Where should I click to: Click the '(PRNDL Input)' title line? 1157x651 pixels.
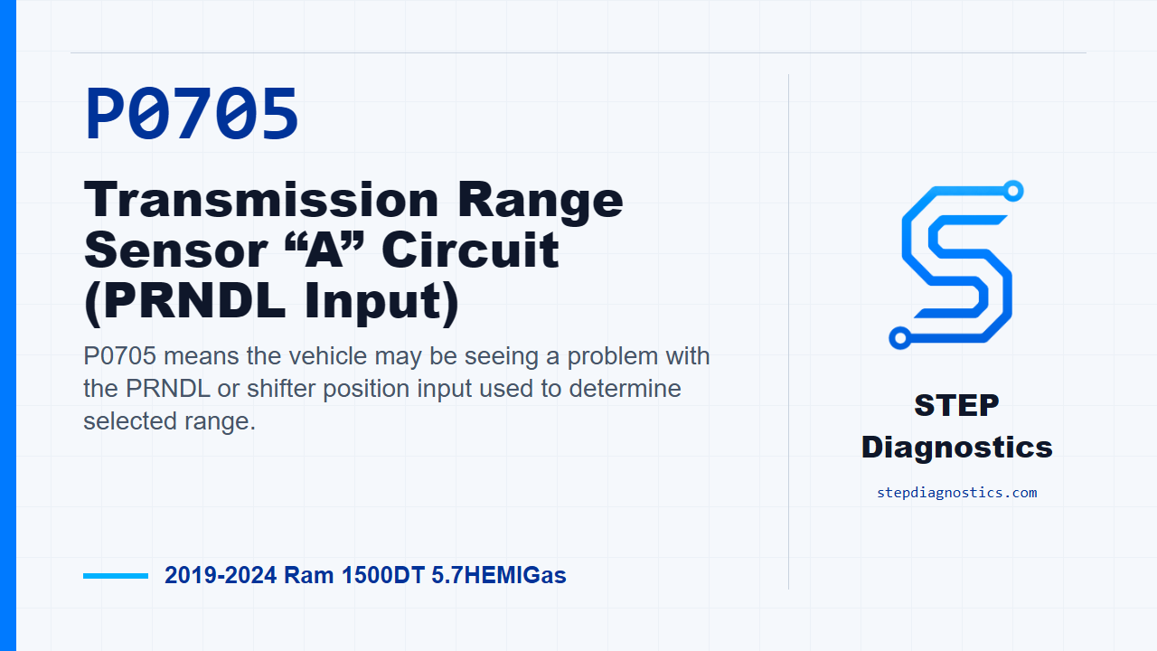(x=271, y=303)
